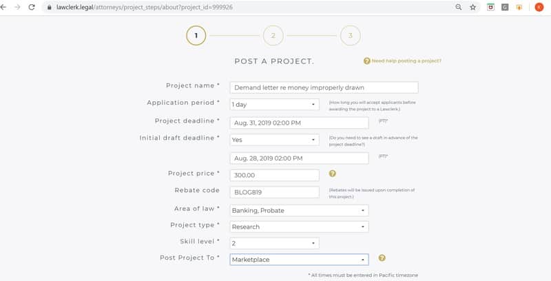Reload the page with refresh icon
This screenshot has height=281, width=551.
pyautogui.click(x=32, y=7)
